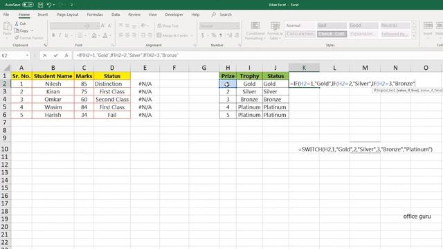The width and height of the screenshot is (443, 249).
Task: Open the Number Format dropdown
Action: coord(237,26)
